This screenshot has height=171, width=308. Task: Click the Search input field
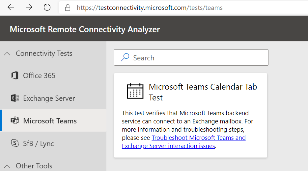[198, 58]
